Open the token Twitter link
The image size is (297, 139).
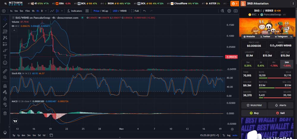[265, 37]
